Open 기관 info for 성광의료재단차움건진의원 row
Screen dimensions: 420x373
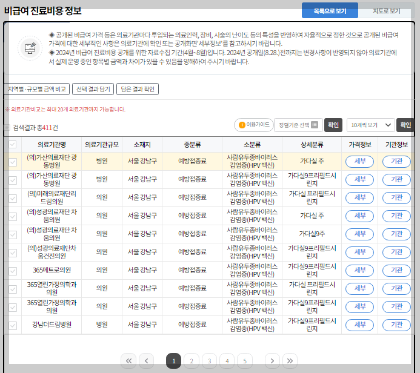(396, 253)
